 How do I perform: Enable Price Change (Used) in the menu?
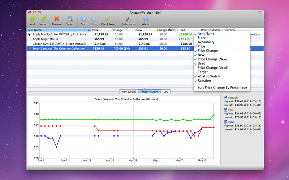[x=222, y=68]
